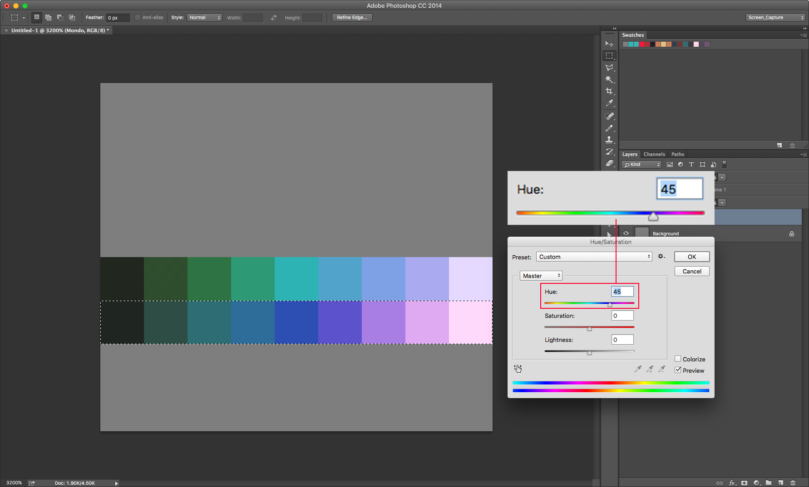Open the Style dropdown showing Normal
Image resolution: width=809 pixels, height=487 pixels.
coord(204,17)
